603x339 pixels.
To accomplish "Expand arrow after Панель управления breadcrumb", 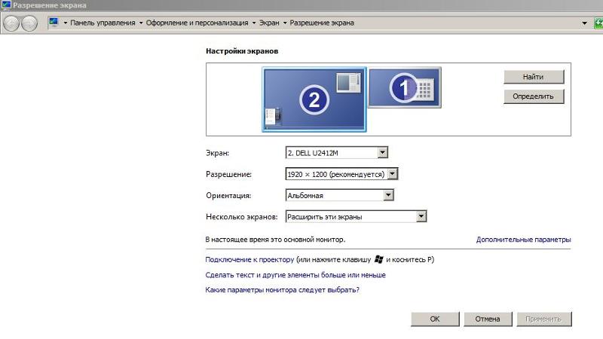I will pyautogui.click(x=141, y=23).
